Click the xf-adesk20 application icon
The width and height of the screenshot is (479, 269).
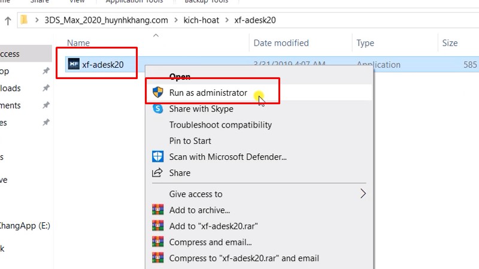[74, 64]
